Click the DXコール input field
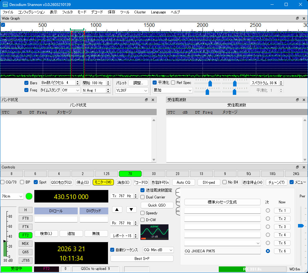308x273 pixels. pyautogui.click(x=56, y=219)
